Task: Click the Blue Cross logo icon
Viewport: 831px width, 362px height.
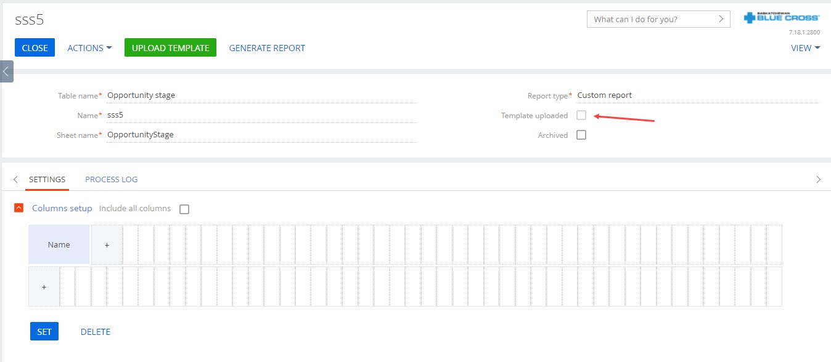Action: 782,18
